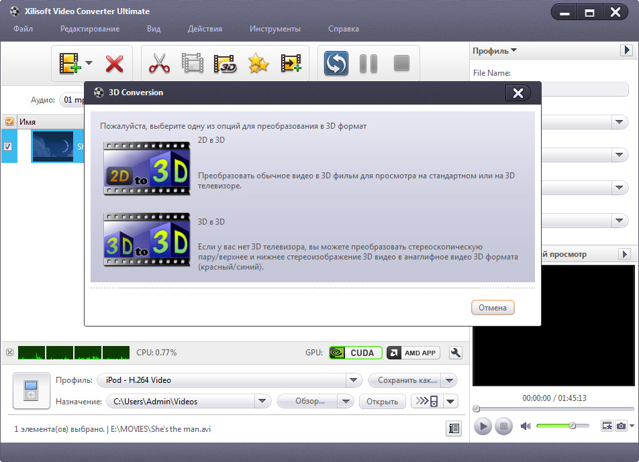Screen dimensions: 639x462
Task: Start conversion with blue Convert button
Action: (336, 64)
